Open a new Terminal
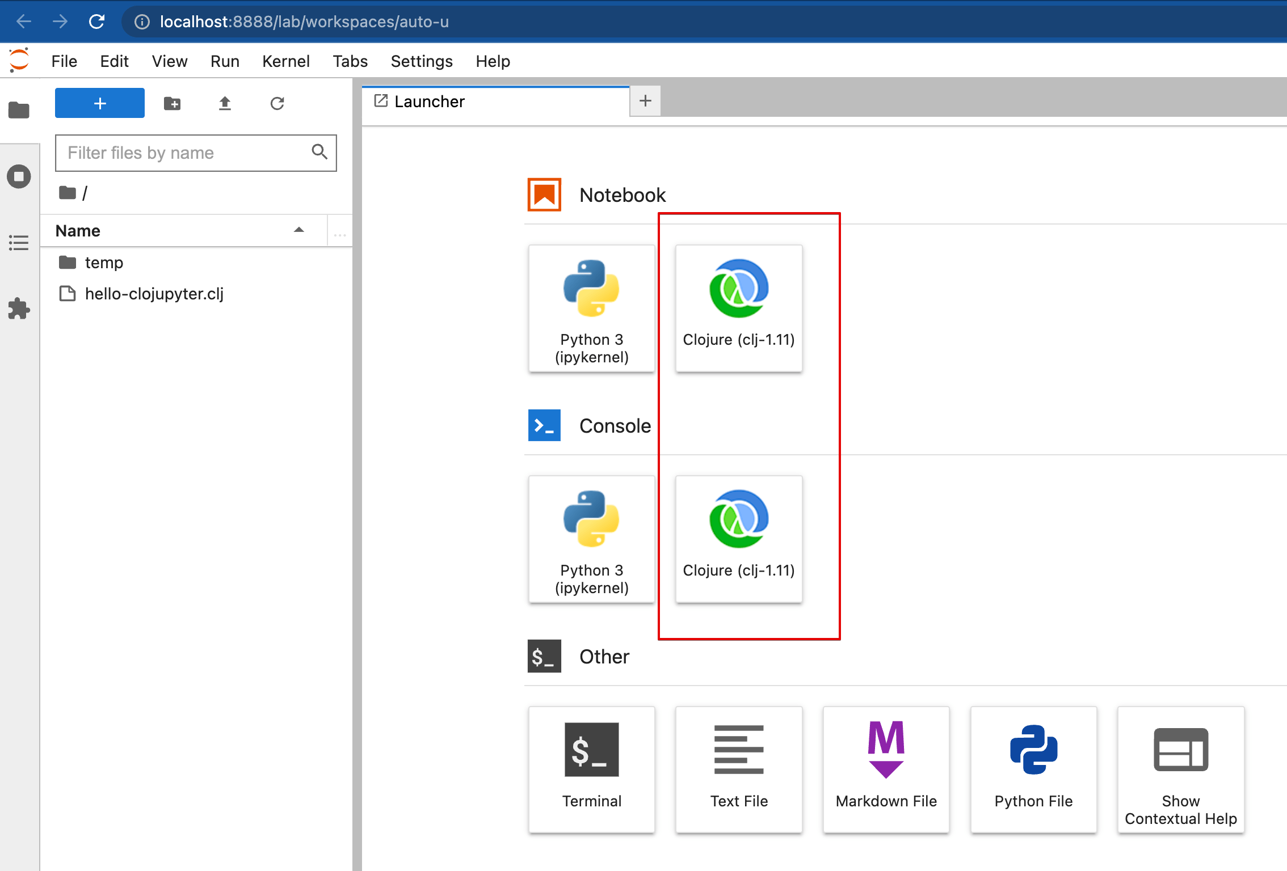 point(592,769)
